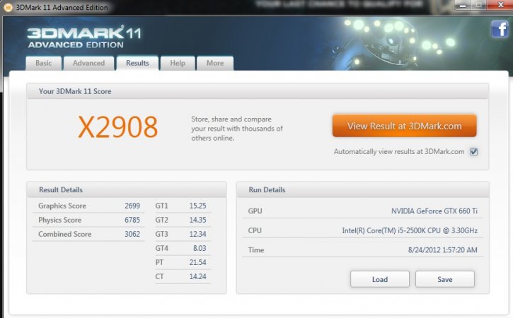Select the Physics Score value 6785

[x=132, y=220]
